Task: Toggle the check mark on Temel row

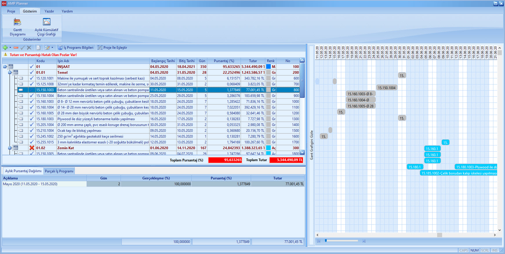Action: coord(32,73)
